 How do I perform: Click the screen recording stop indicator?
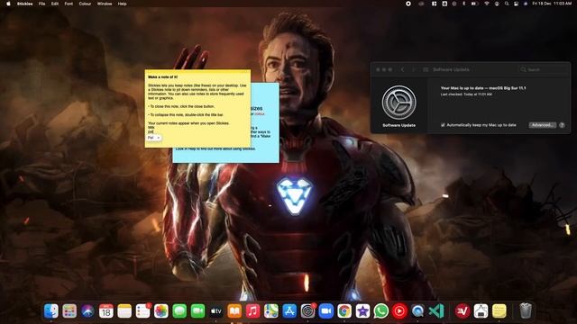[408, 4]
